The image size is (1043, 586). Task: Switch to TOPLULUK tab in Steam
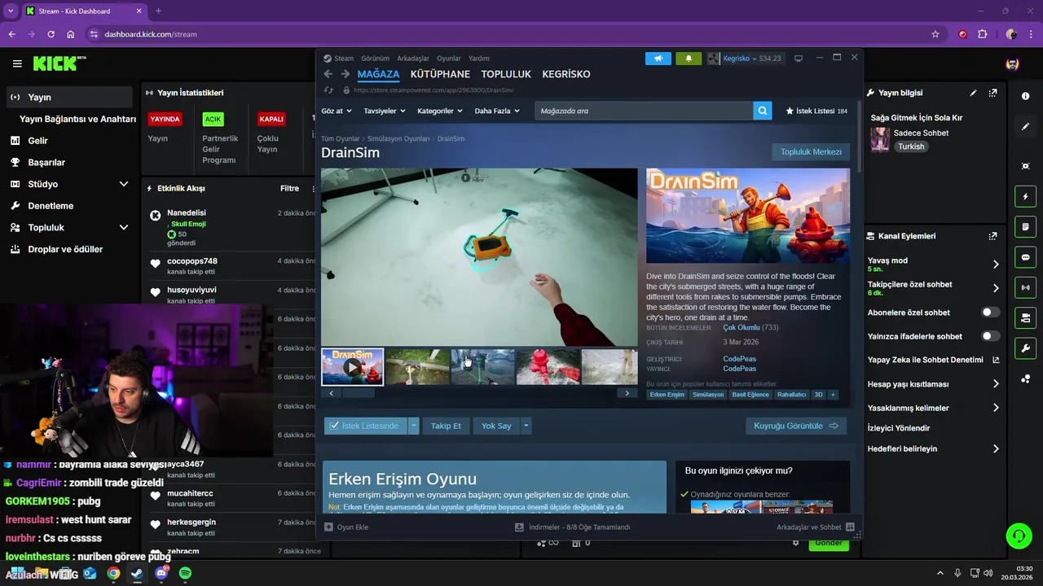point(506,74)
